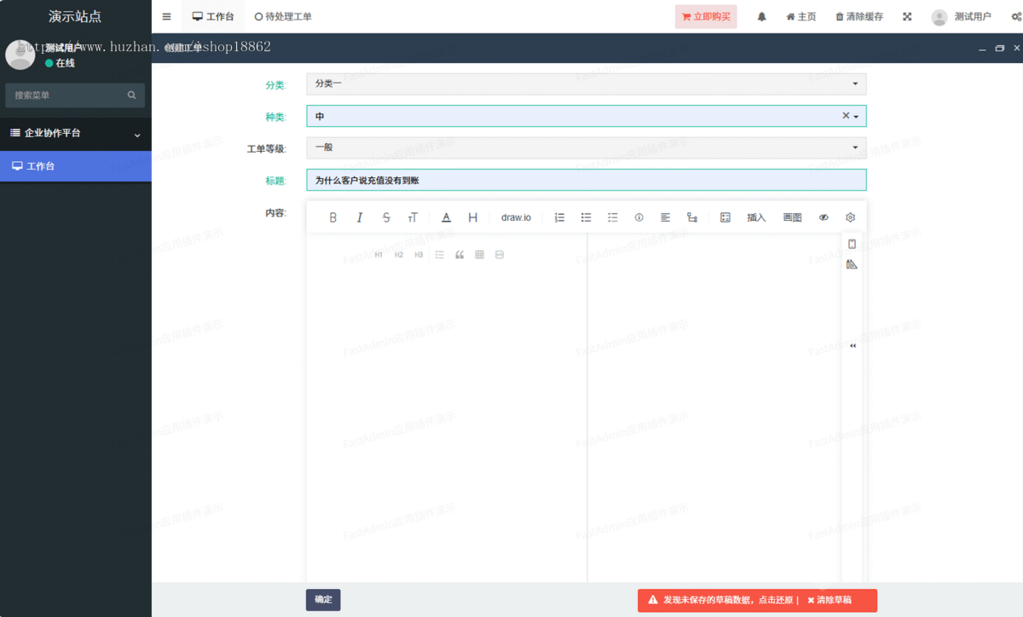Toggle the sidebar hamburger menu
The height and width of the screenshot is (617, 1023).
click(x=166, y=16)
